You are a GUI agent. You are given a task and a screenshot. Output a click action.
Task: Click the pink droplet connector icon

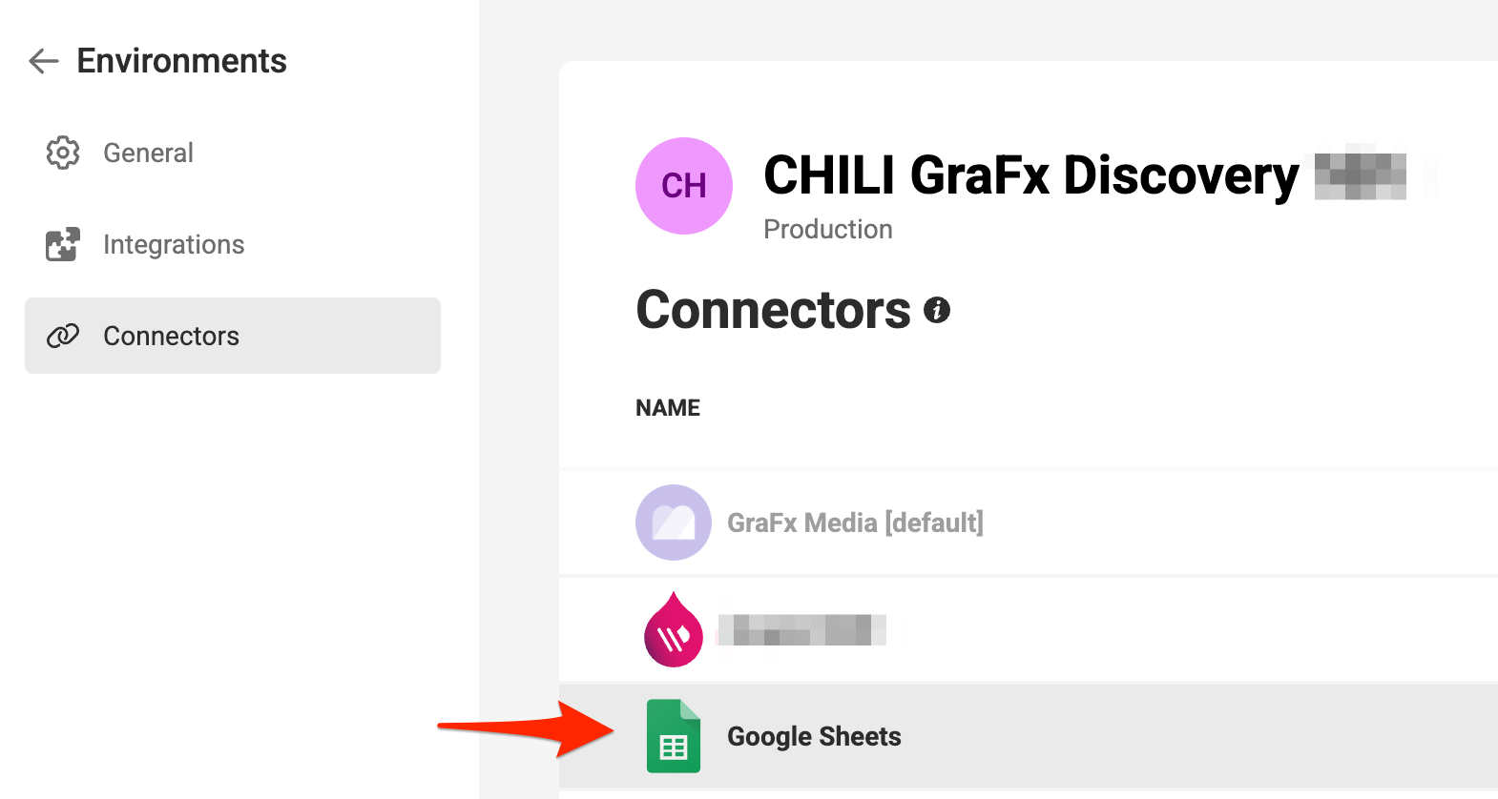674,629
